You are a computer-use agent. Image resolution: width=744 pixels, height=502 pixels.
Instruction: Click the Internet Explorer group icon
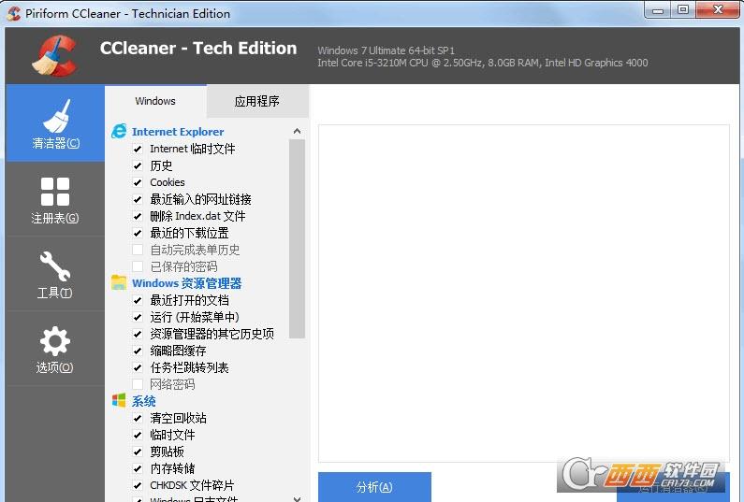tap(119, 131)
